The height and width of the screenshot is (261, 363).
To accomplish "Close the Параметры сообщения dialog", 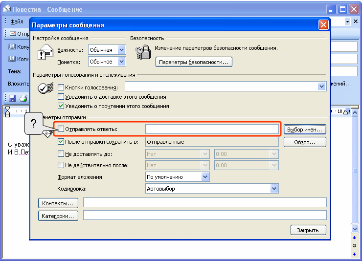I will click(323, 25).
